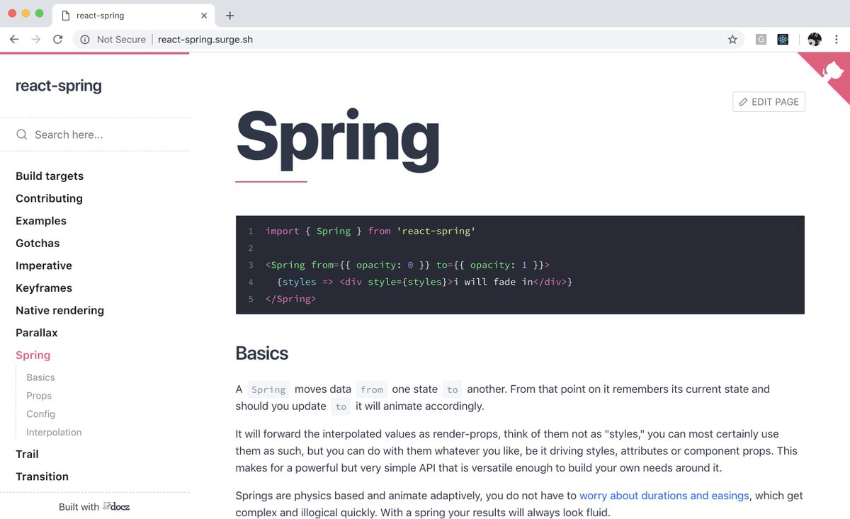Bookmark this page with the star icon

tap(732, 40)
